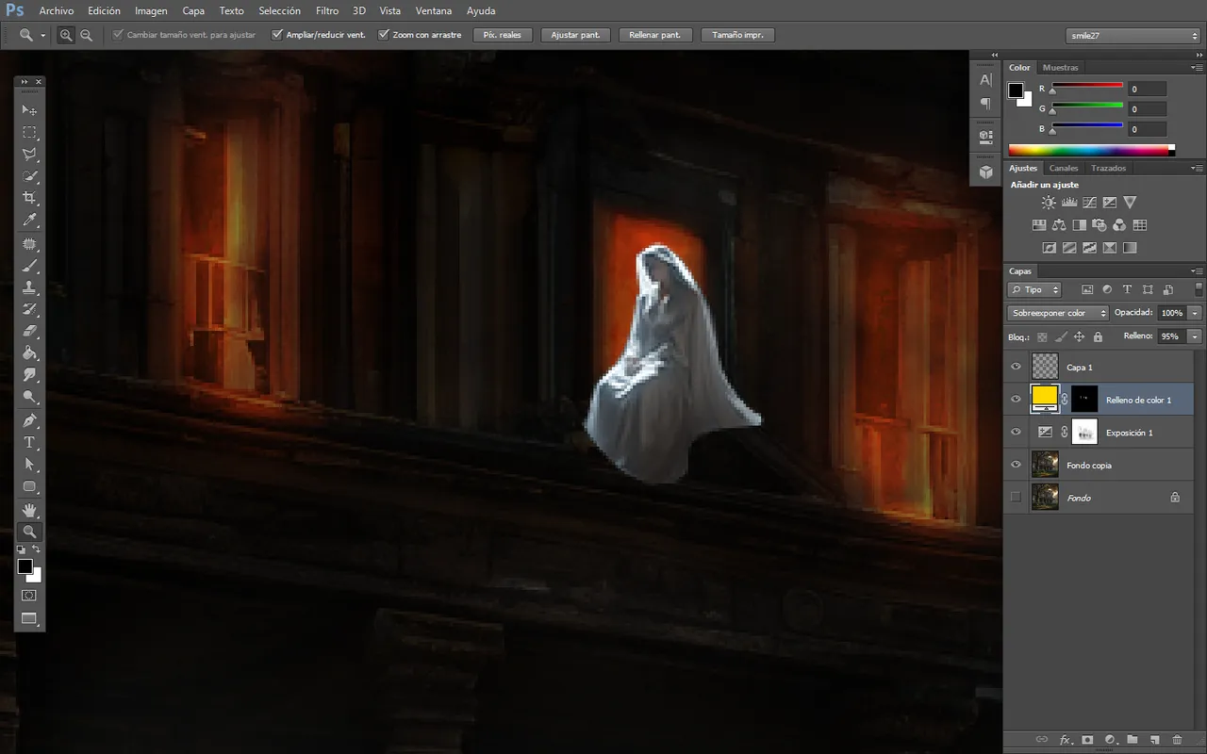
Task: Select the Eraser tool
Action: click(29, 333)
